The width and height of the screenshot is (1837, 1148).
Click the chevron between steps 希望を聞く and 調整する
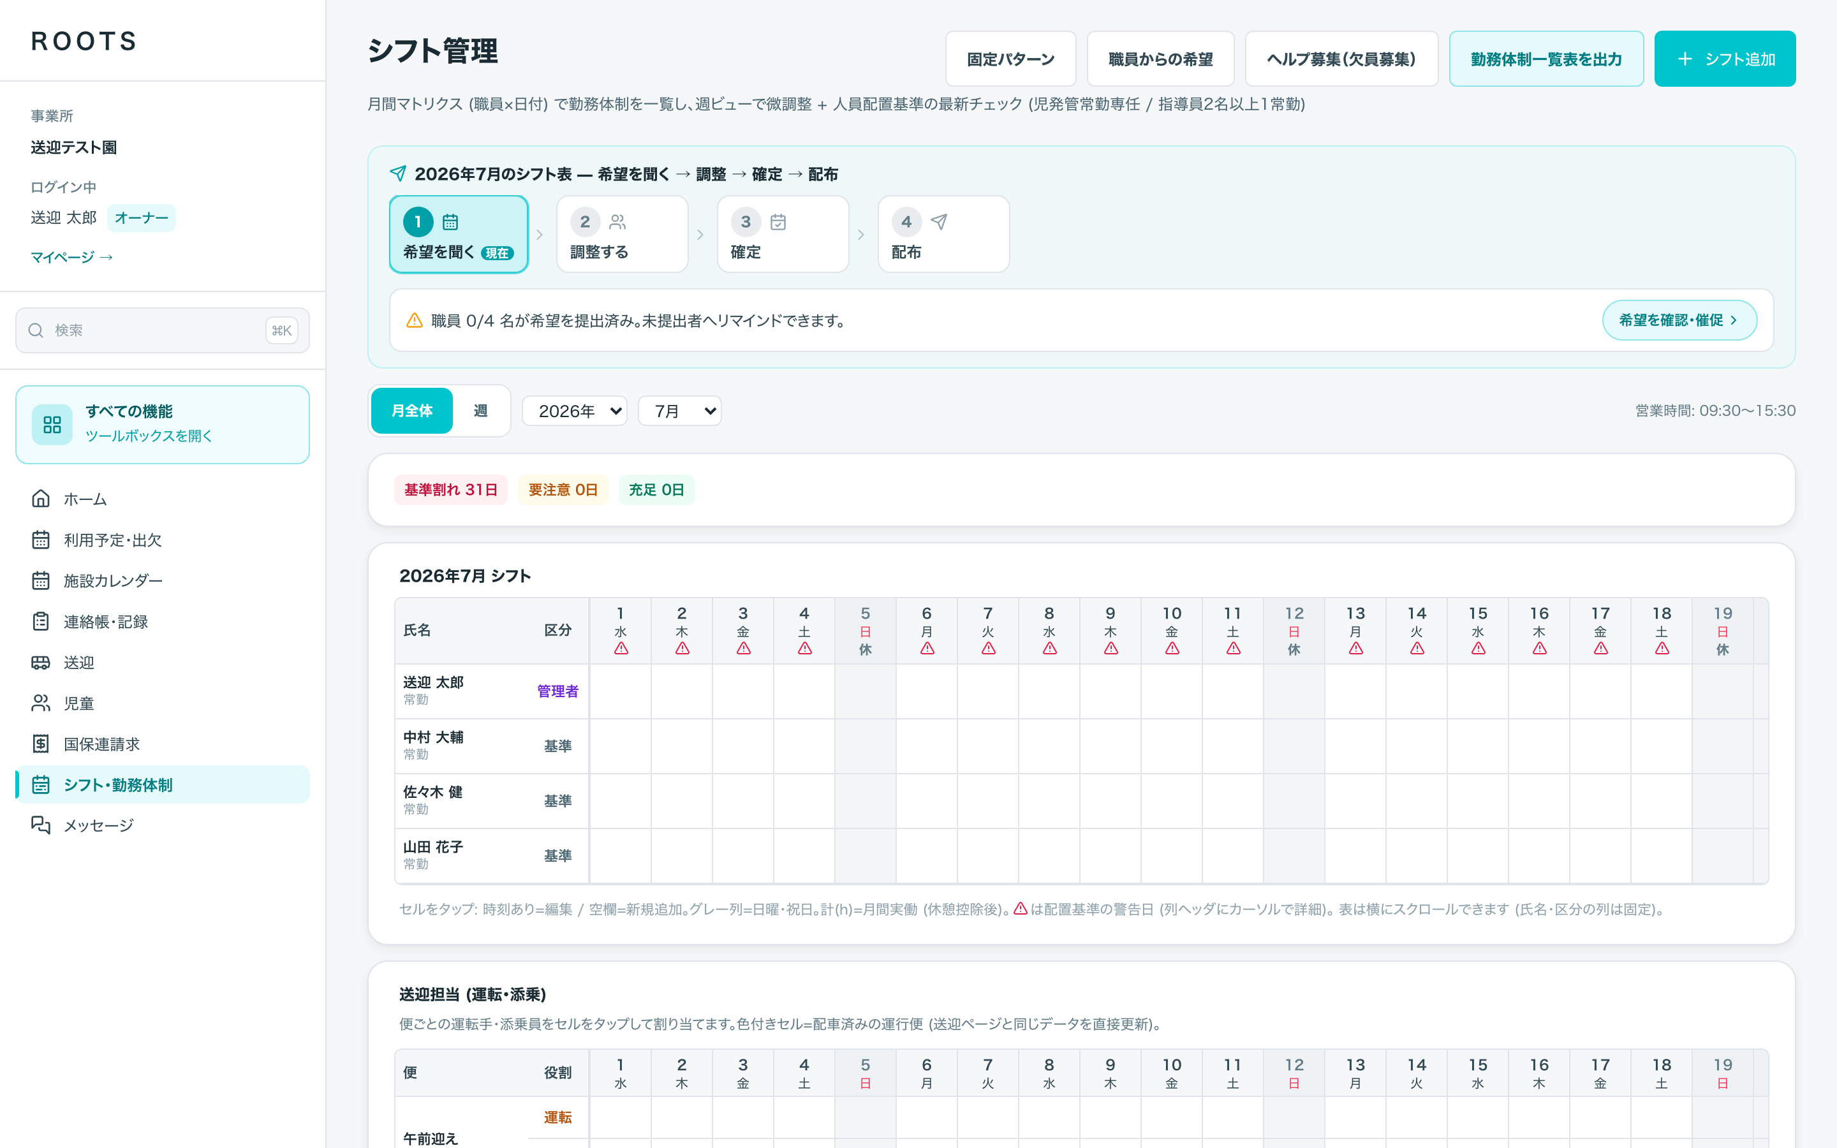point(540,235)
